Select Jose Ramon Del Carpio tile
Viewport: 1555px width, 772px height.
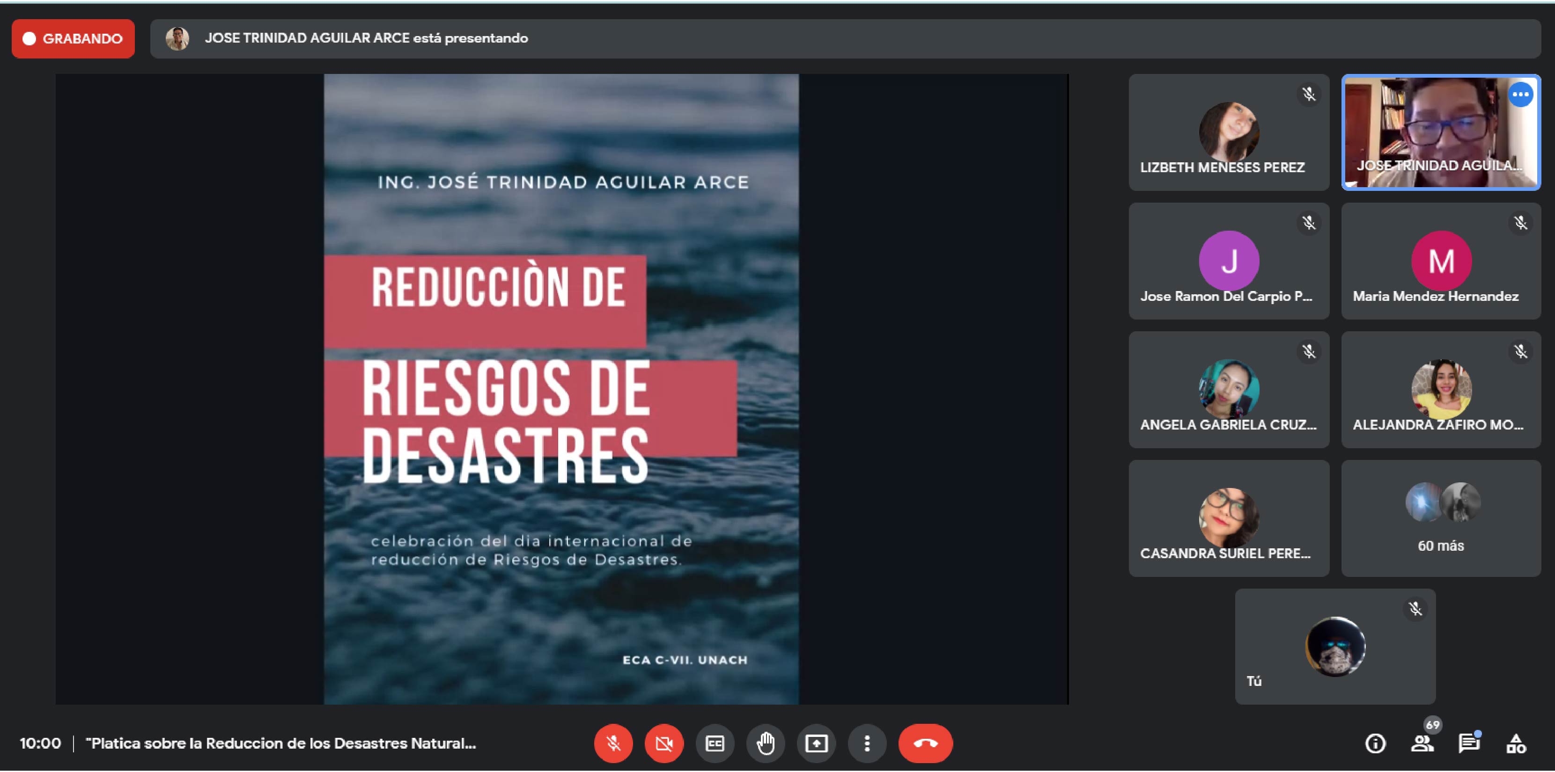pyautogui.click(x=1229, y=261)
